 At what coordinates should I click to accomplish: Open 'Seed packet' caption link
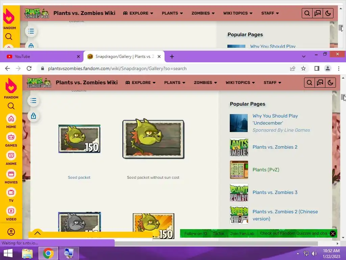79,177
